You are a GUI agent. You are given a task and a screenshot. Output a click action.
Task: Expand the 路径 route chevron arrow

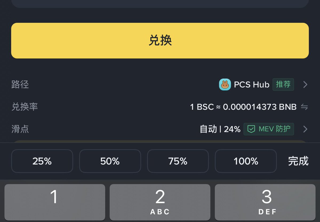coord(305,85)
